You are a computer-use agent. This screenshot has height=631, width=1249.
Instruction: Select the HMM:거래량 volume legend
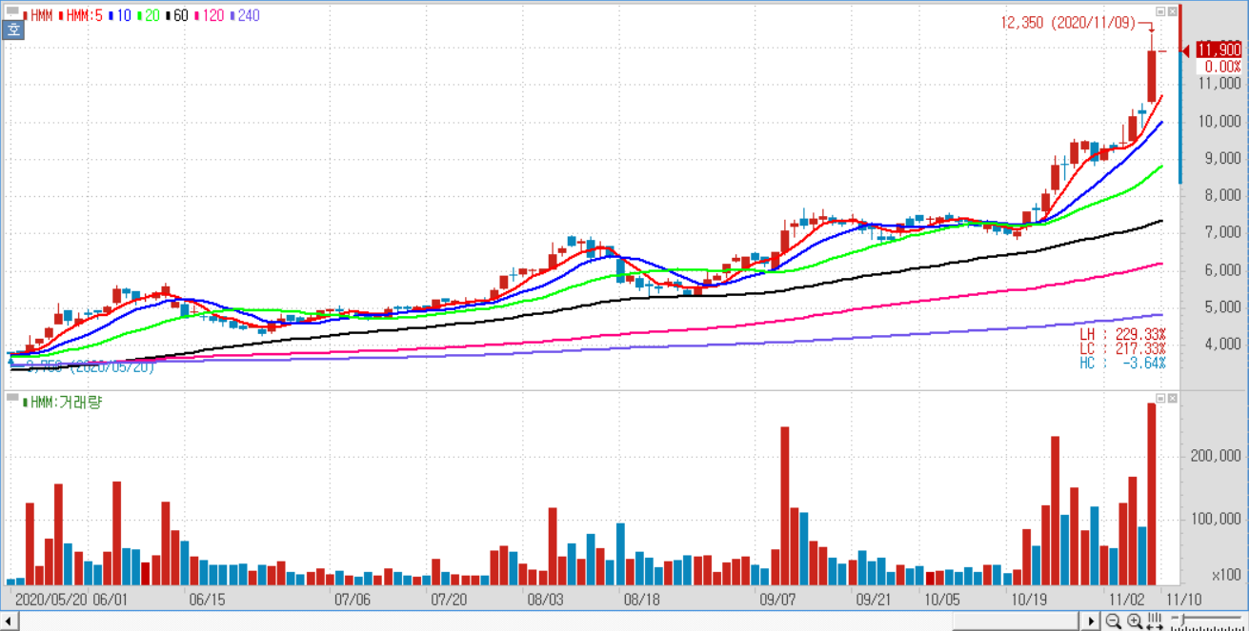(x=62, y=403)
